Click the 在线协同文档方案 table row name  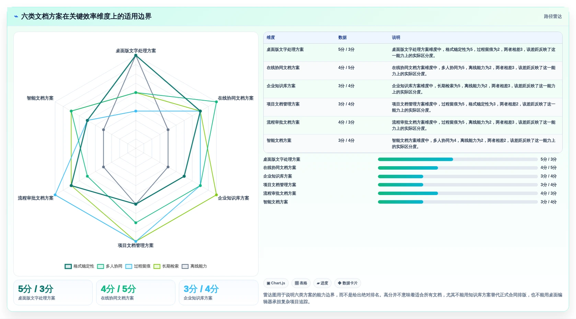click(283, 68)
